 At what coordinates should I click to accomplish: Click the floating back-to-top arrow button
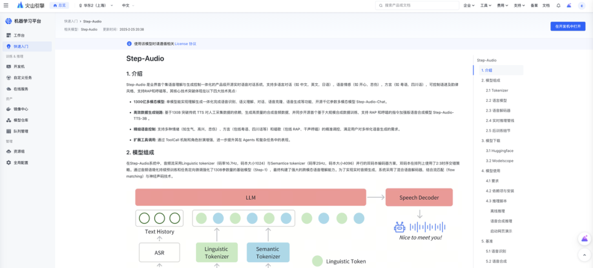(584, 255)
